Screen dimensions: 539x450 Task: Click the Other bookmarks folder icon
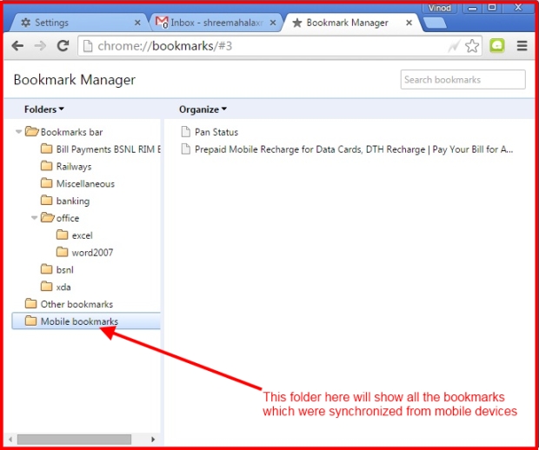(x=31, y=303)
